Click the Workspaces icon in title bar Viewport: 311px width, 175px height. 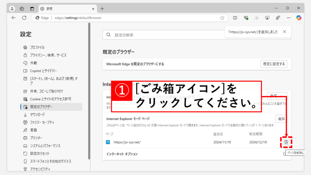(22, 9)
